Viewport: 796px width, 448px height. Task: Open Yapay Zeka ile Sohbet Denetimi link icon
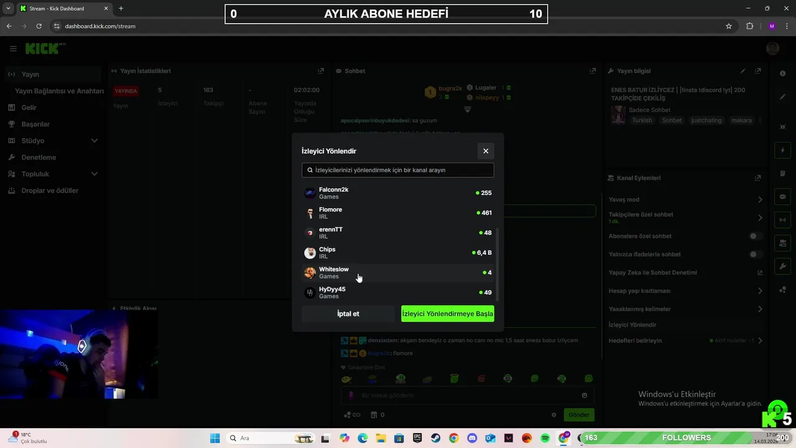(760, 273)
